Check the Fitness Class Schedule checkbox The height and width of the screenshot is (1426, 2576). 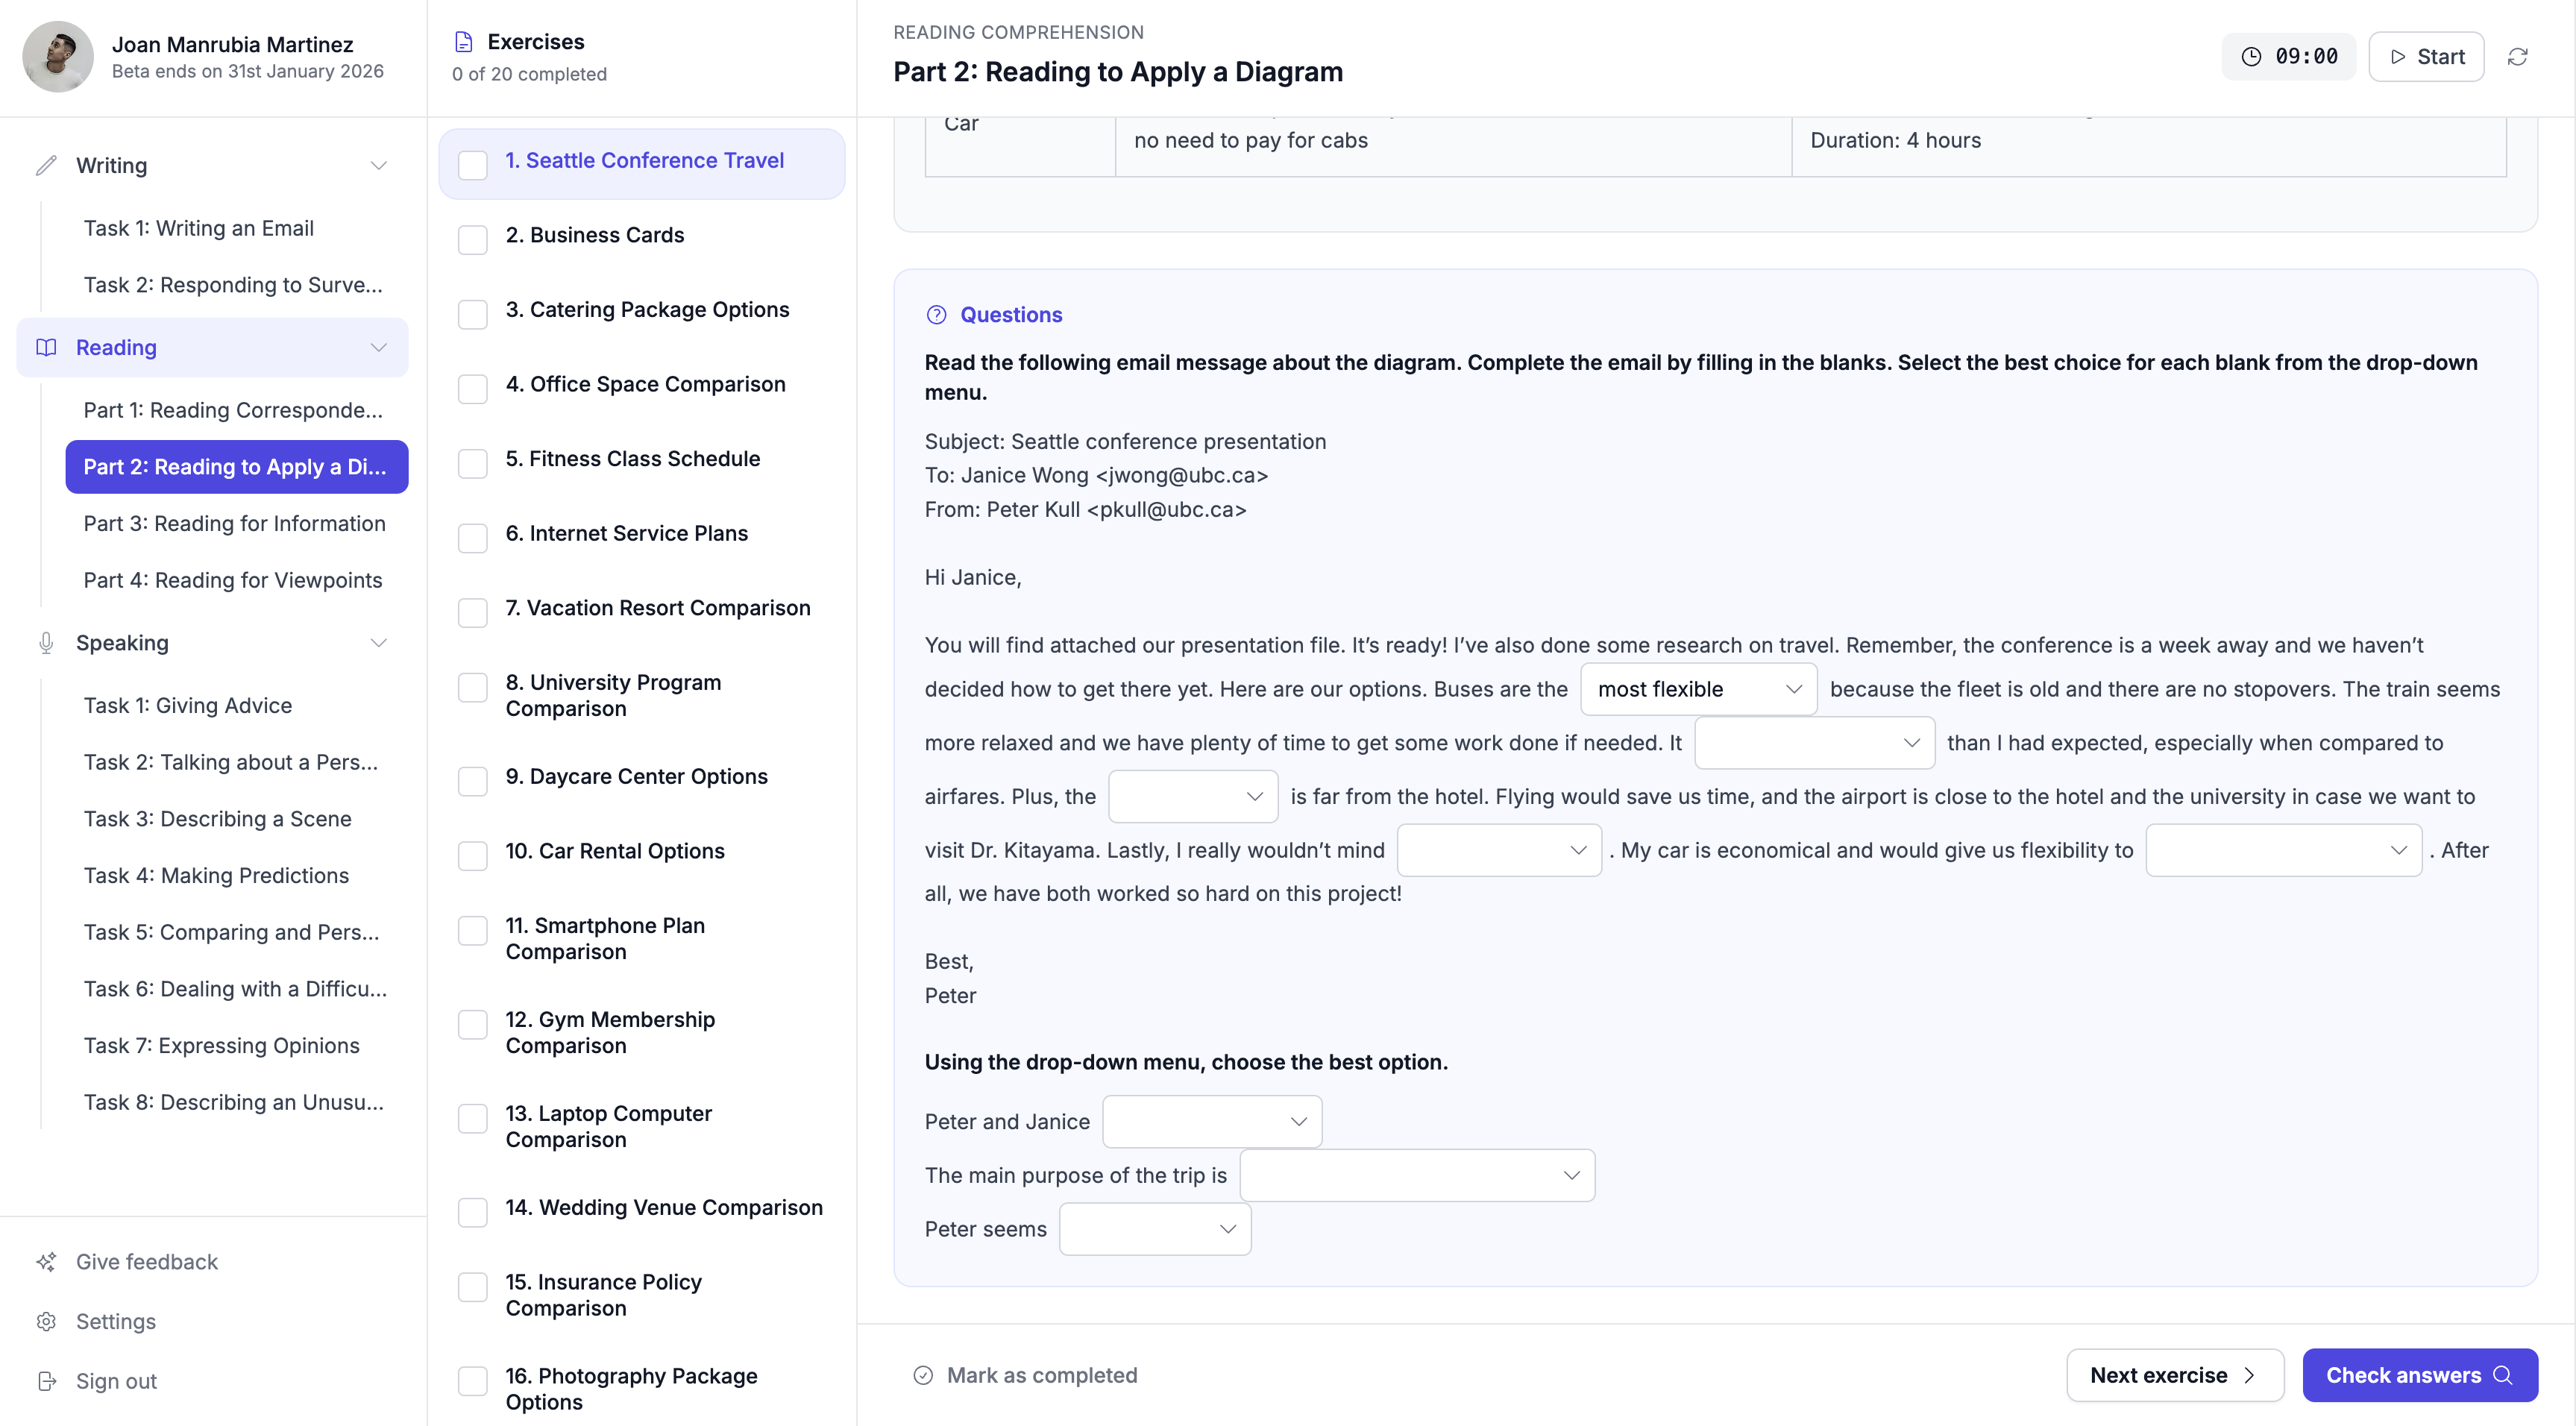pos(473,463)
